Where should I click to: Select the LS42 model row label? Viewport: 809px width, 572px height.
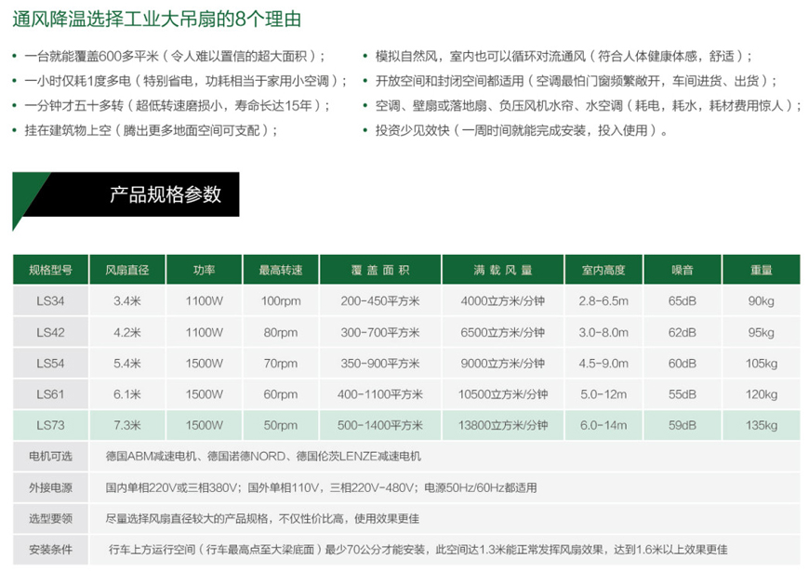[50, 332]
